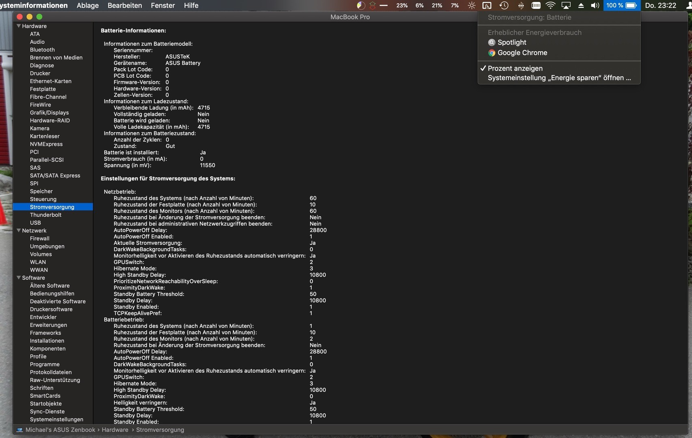This screenshot has width=692, height=438.
Task: Open the Wi-Fi menu bar icon
Action: click(x=550, y=6)
